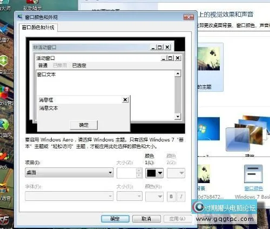Click the preview scrollbar down arrow
Viewport: 270px width, 229px height.
click(178, 117)
